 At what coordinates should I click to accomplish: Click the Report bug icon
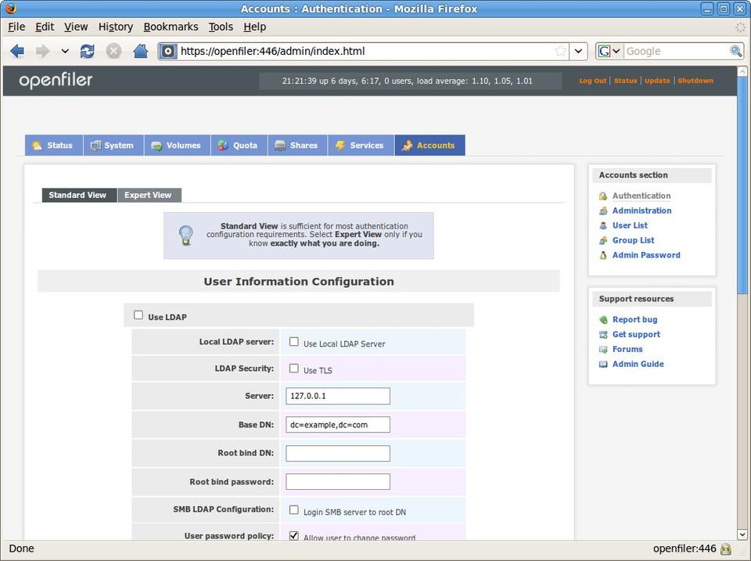click(603, 320)
